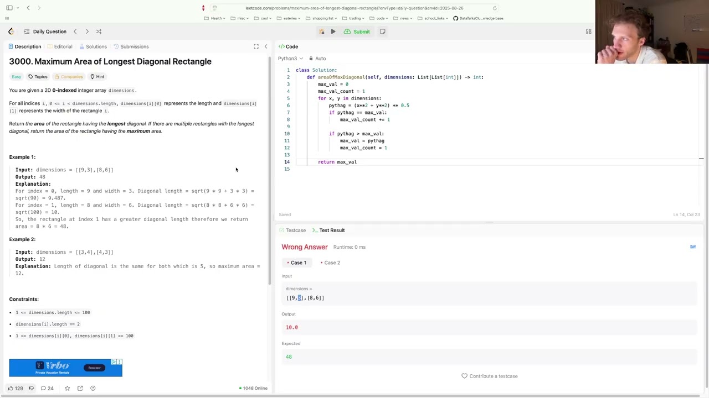Dislike the problem with thumbs down
The height and width of the screenshot is (398, 709).
click(x=31, y=388)
